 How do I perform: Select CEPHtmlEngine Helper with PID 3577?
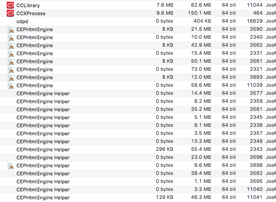coord(138,93)
